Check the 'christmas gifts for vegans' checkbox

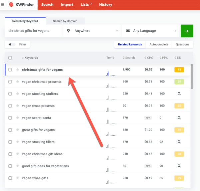10,70
